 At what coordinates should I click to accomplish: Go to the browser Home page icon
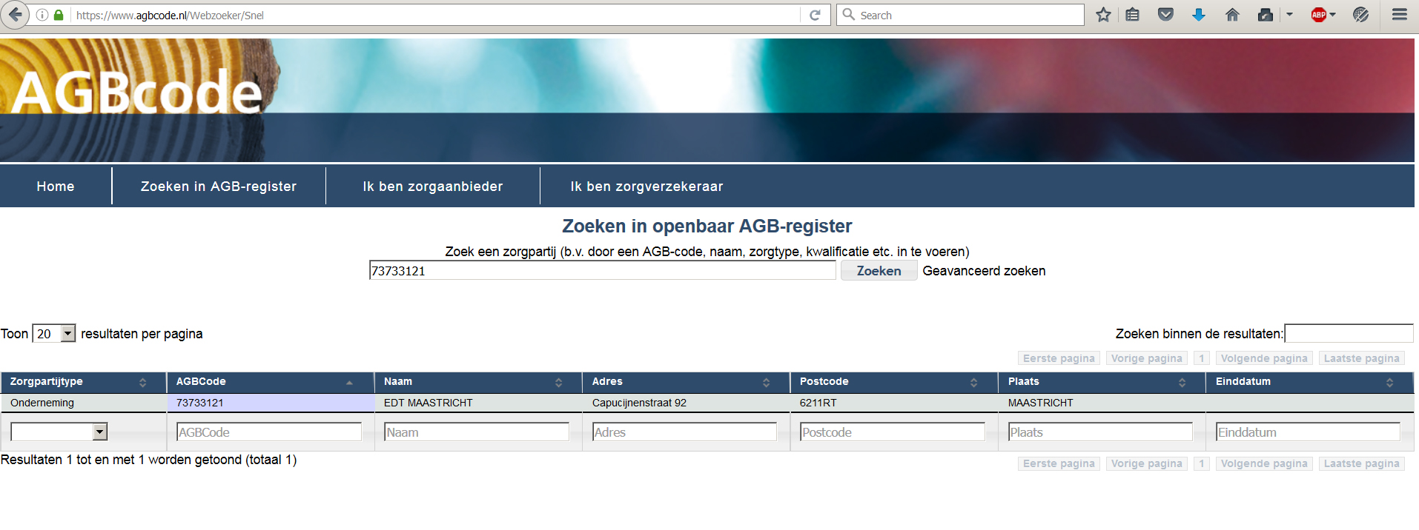[x=1232, y=15]
